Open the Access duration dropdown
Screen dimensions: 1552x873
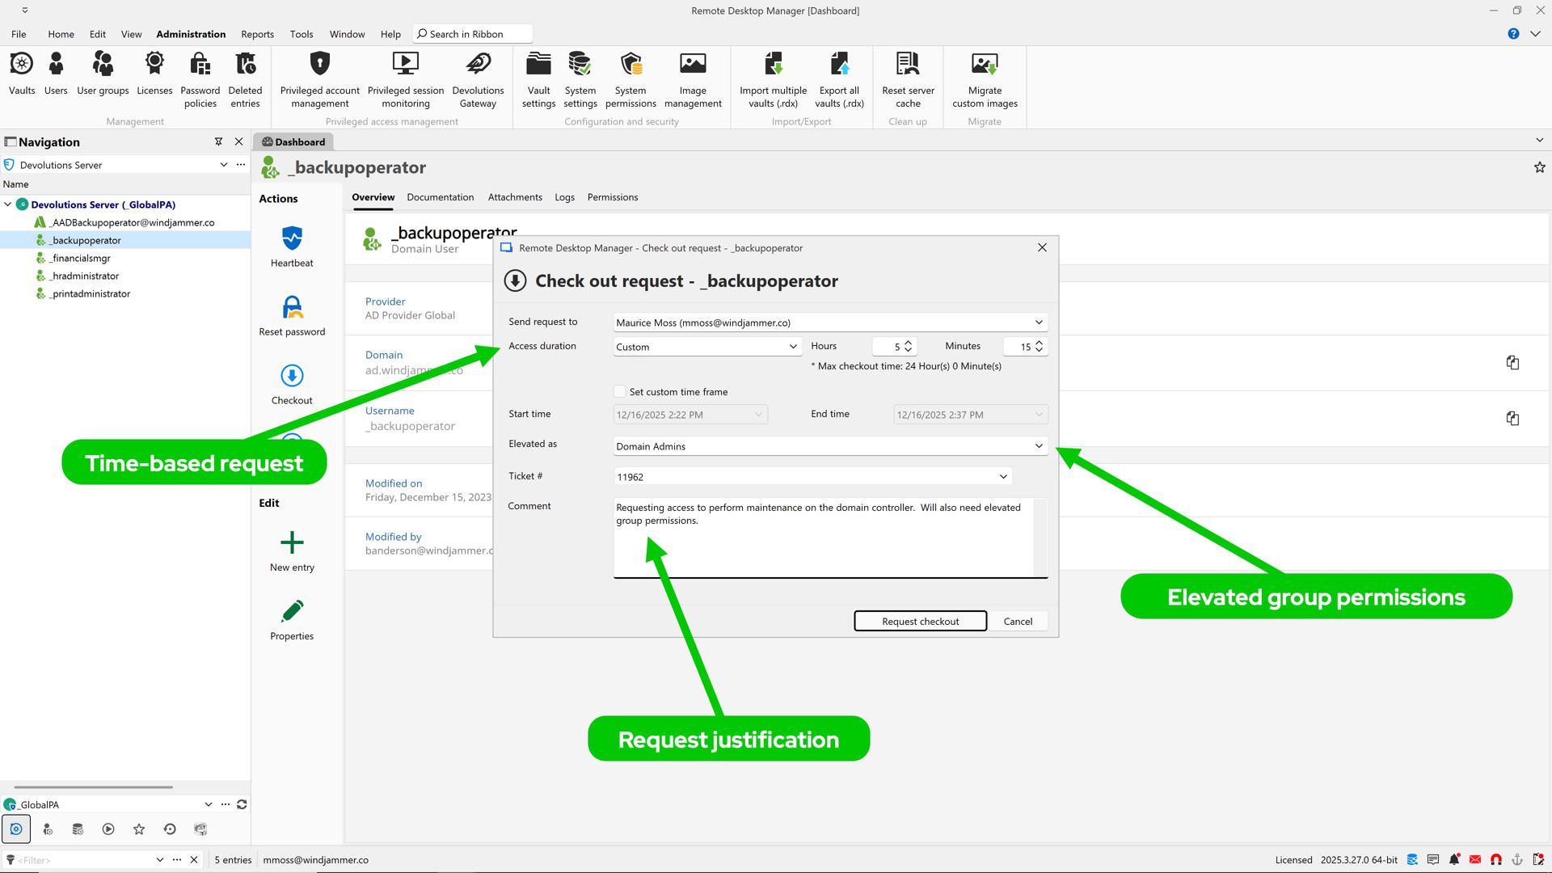click(x=706, y=347)
